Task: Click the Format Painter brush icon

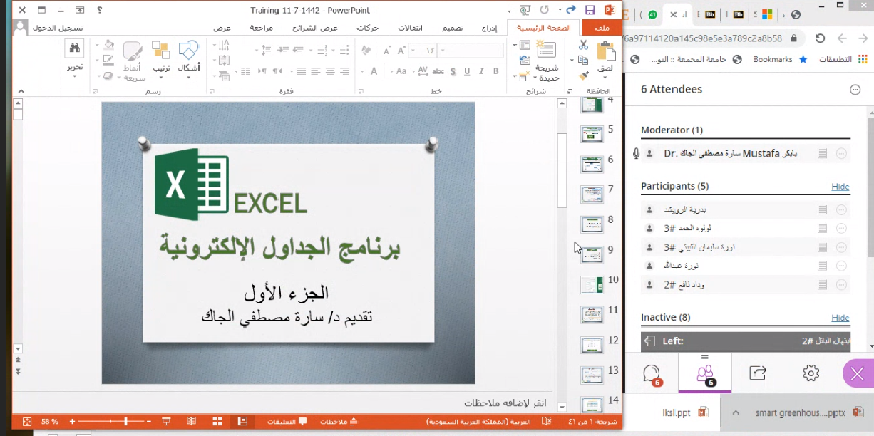Action: [584, 76]
